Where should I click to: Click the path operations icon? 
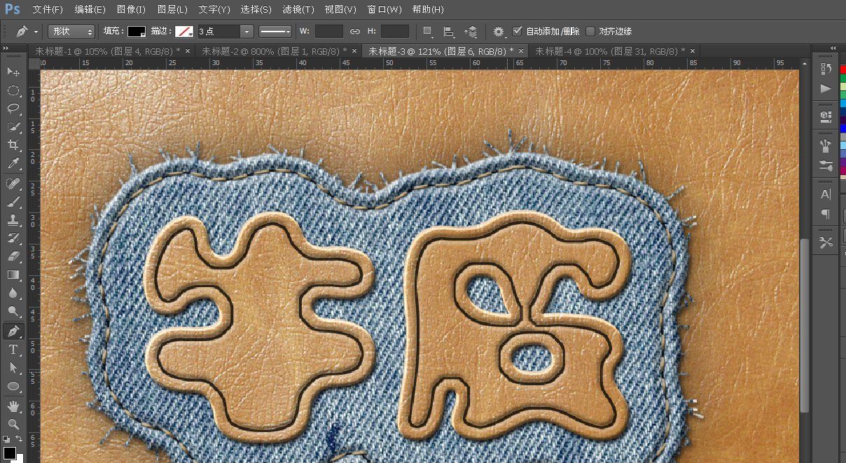click(x=428, y=32)
